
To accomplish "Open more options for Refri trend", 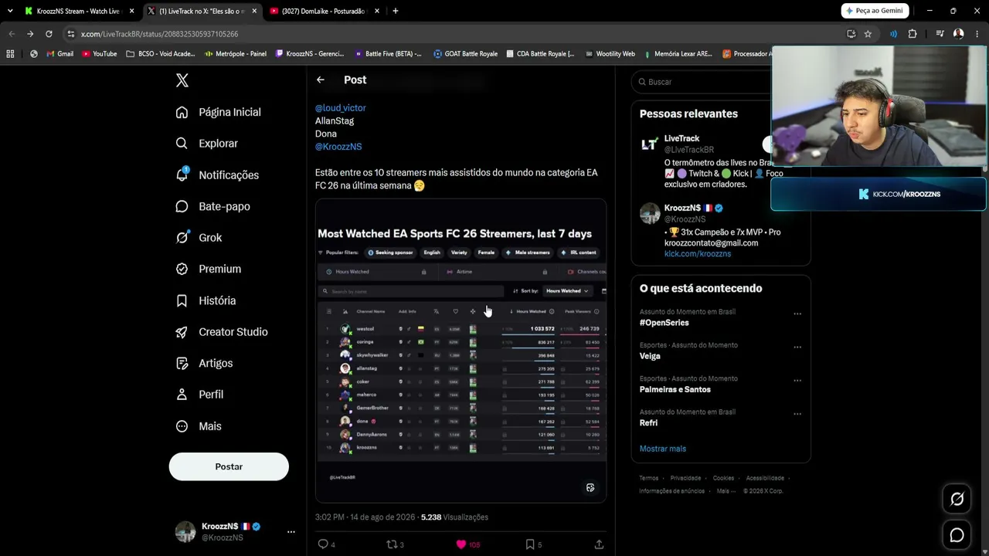I will [x=797, y=413].
